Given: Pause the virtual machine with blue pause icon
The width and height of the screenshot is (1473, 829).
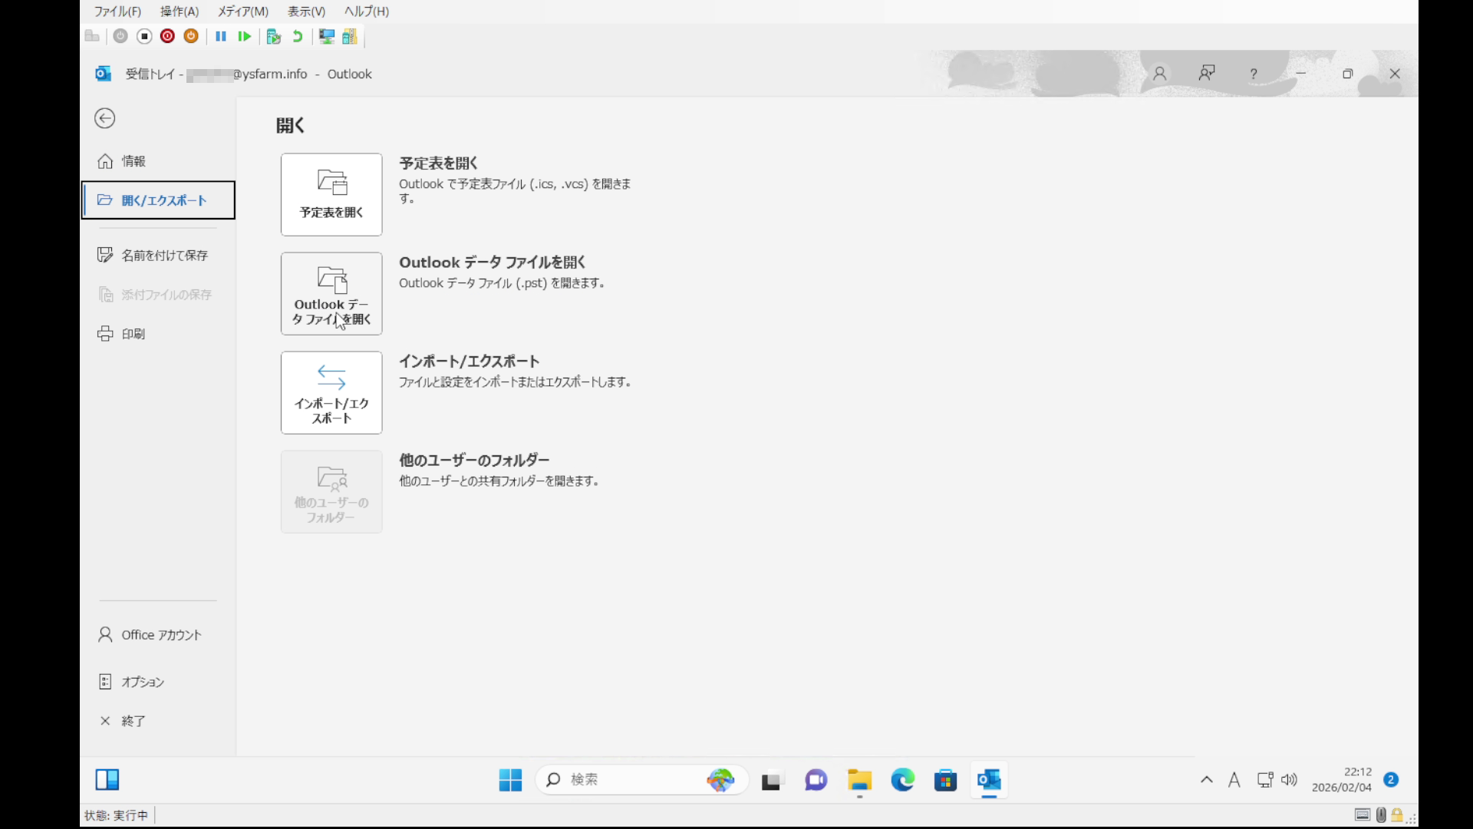Looking at the screenshot, I should click(221, 36).
